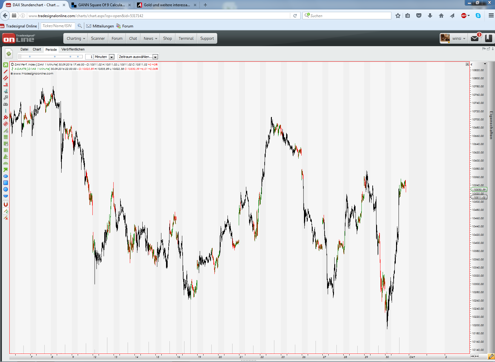Viewport: 495px width, 362px height.
Task: Open the Terminal page
Action: [x=186, y=39]
